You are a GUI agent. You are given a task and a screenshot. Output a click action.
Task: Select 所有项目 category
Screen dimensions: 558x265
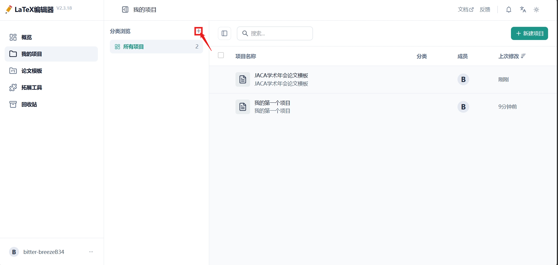(156, 47)
